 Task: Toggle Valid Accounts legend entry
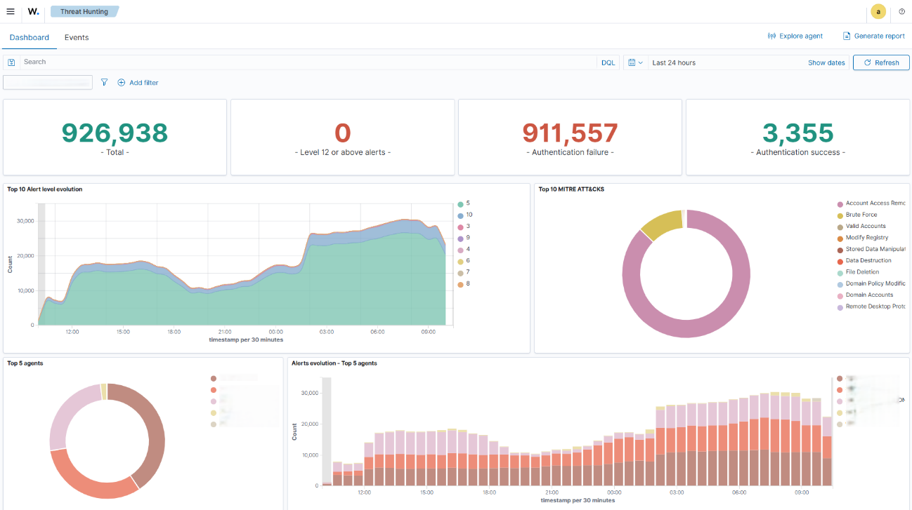pos(865,226)
